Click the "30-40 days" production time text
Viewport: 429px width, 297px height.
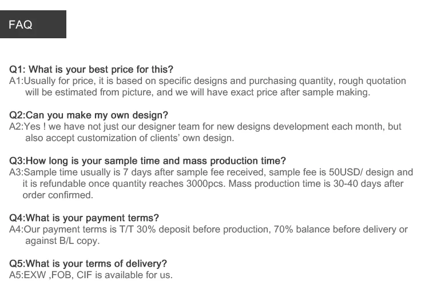click(354, 184)
